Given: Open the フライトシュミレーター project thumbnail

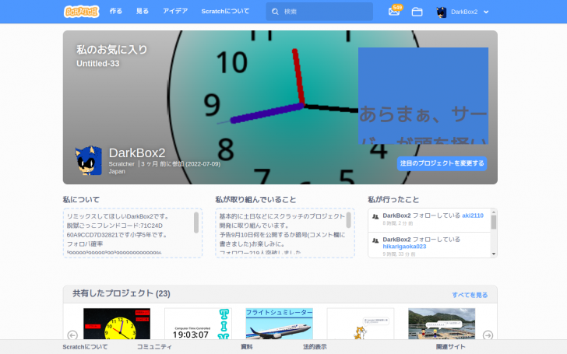Looking at the screenshot, I should [279, 324].
